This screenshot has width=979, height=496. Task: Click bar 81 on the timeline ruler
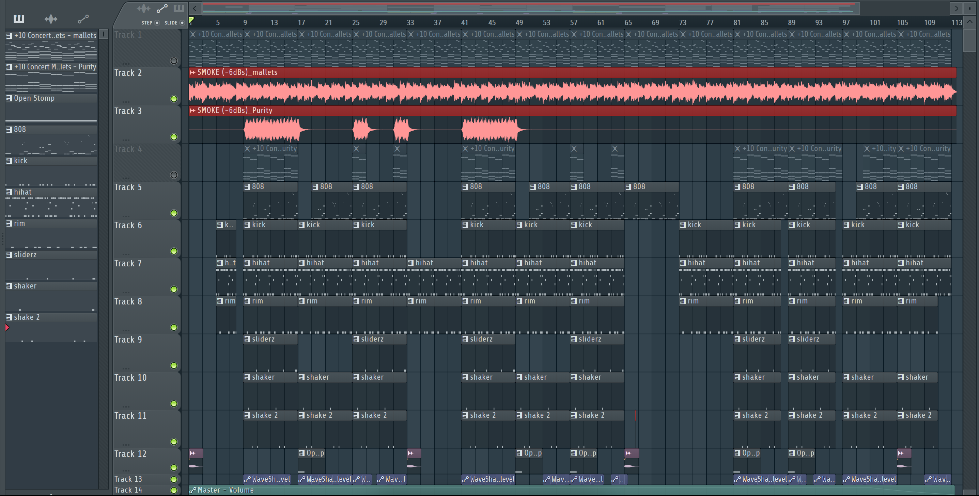point(737,23)
